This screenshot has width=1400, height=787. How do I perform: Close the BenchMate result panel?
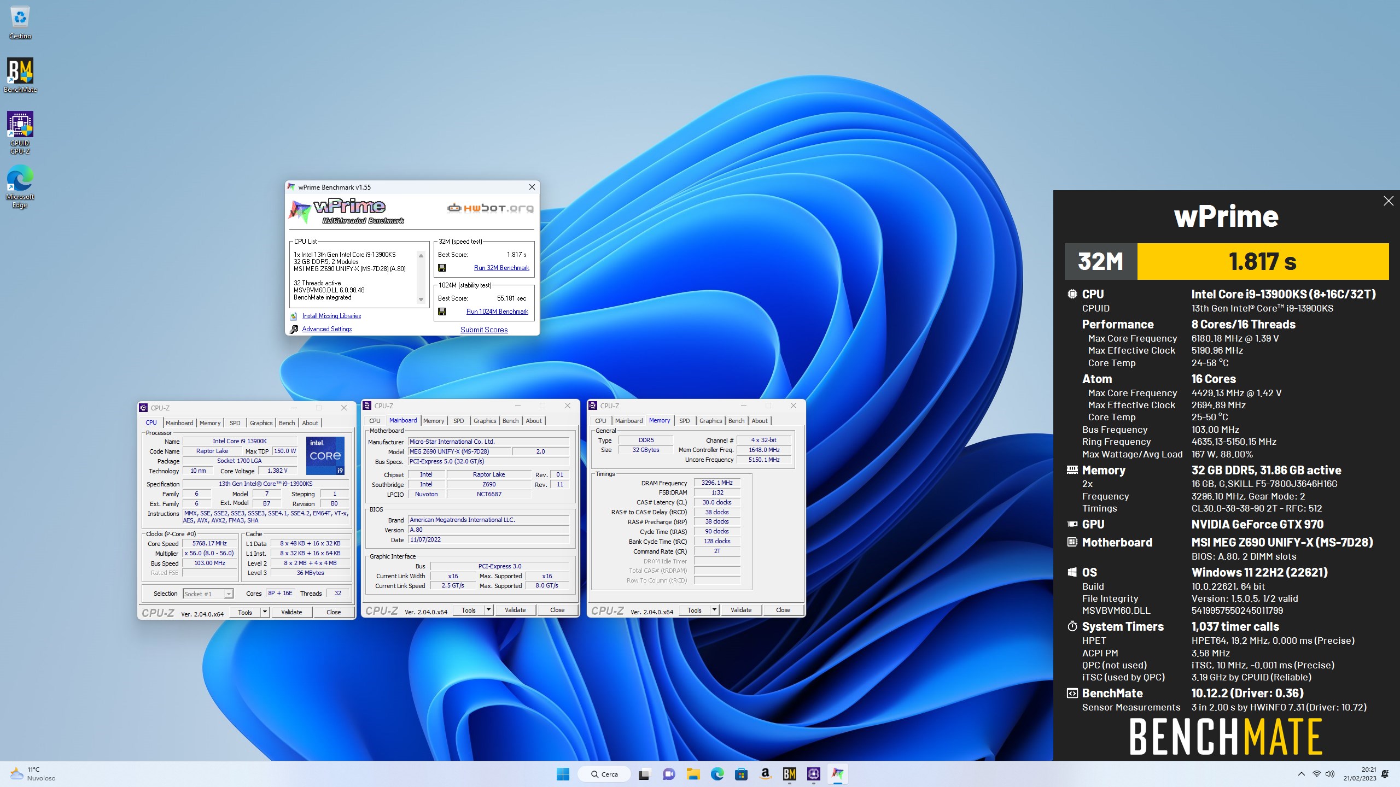(x=1389, y=201)
